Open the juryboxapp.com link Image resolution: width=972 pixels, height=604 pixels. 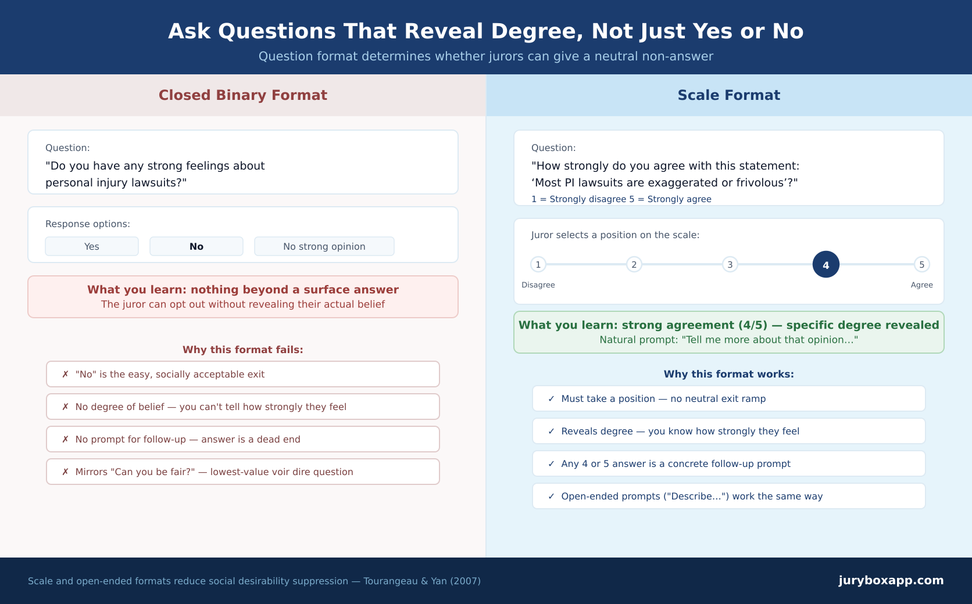891,580
